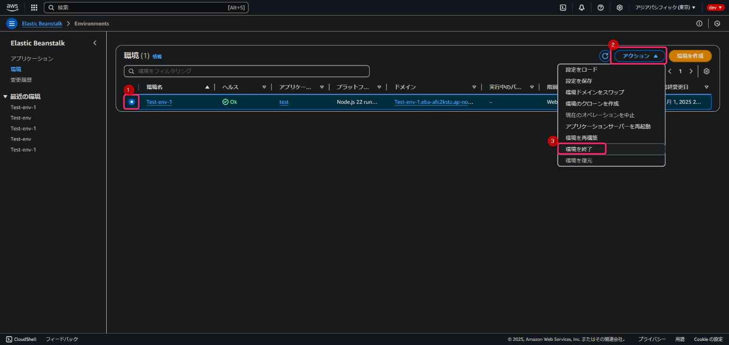Focus the 検索 search box
This screenshot has width=729, height=345.
(x=146, y=8)
